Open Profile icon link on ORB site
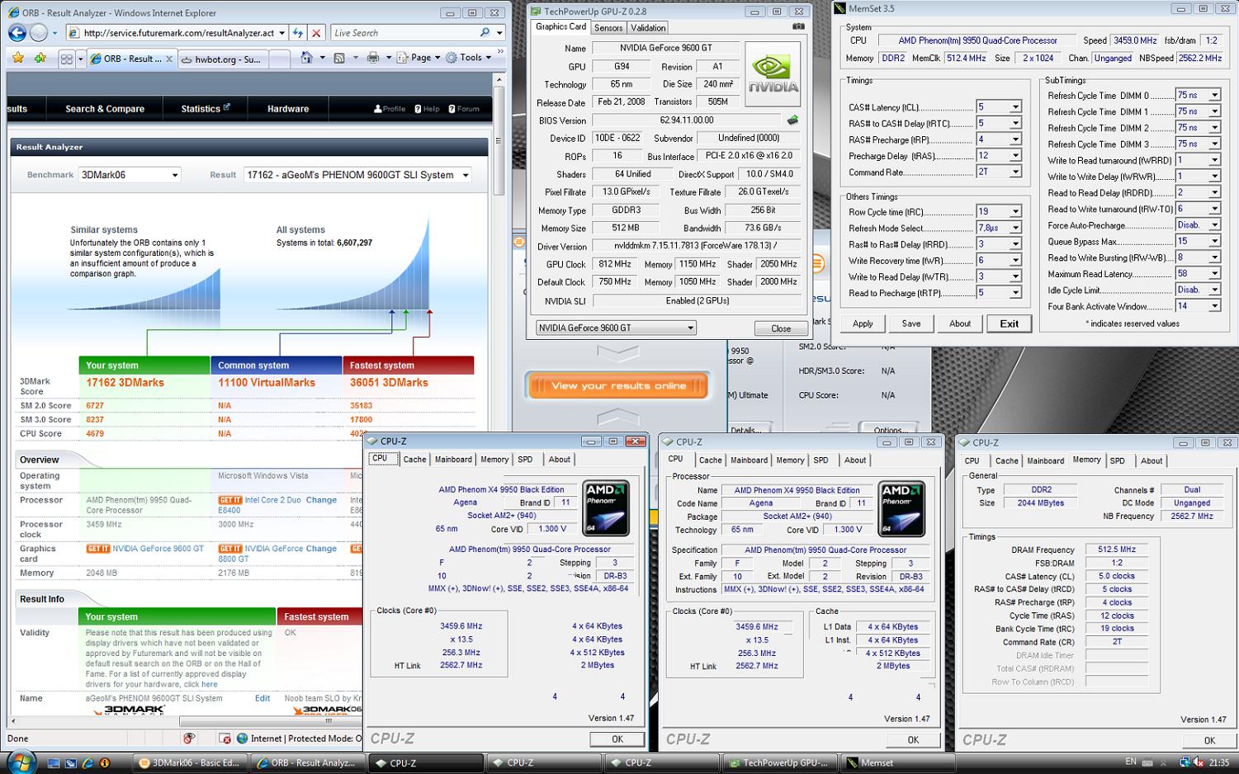 (x=390, y=109)
